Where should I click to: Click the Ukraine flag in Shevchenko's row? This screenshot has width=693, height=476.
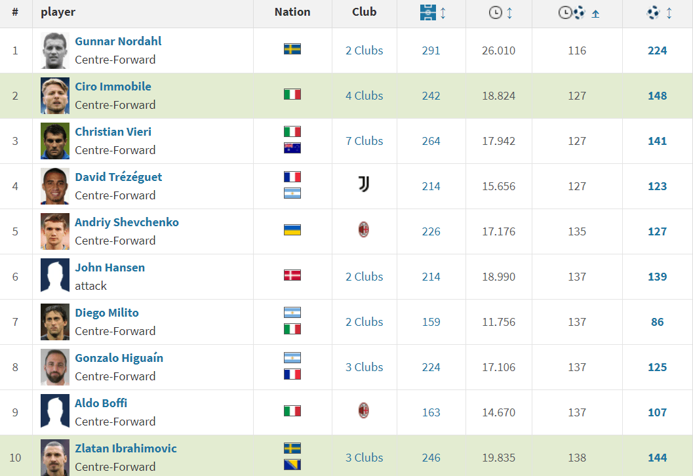click(x=292, y=229)
